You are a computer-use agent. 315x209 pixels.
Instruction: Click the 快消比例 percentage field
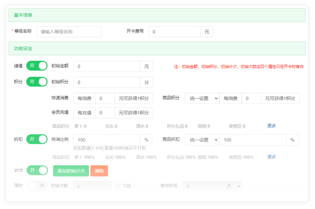107,140
